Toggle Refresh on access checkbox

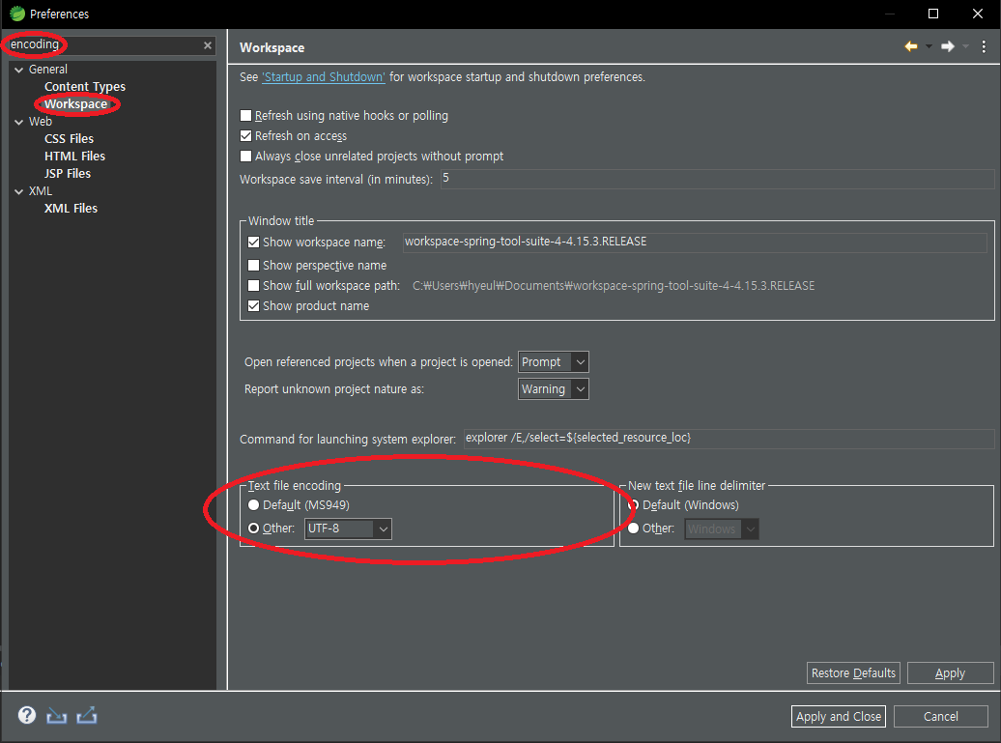[x=245, y=136]
